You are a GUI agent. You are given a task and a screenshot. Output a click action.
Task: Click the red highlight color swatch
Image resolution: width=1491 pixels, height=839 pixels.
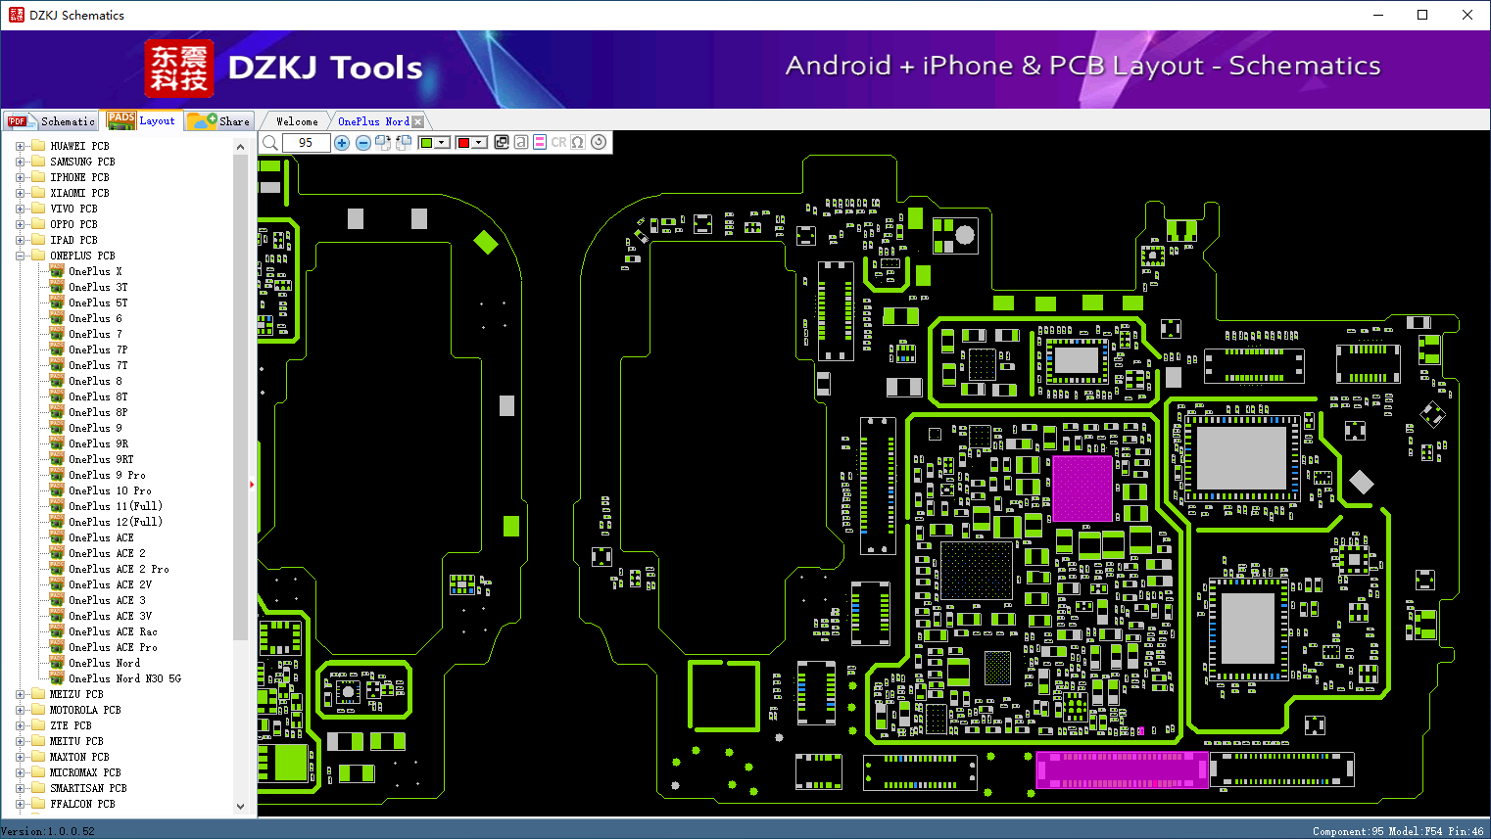463,143
